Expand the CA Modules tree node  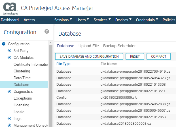pos(9,57)
